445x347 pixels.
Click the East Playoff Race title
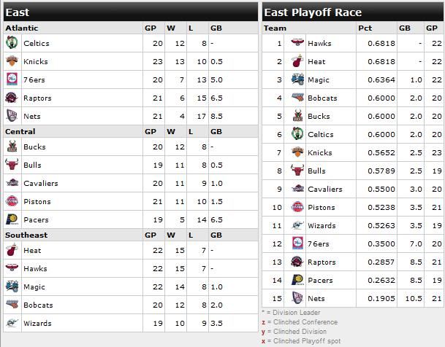313,12
